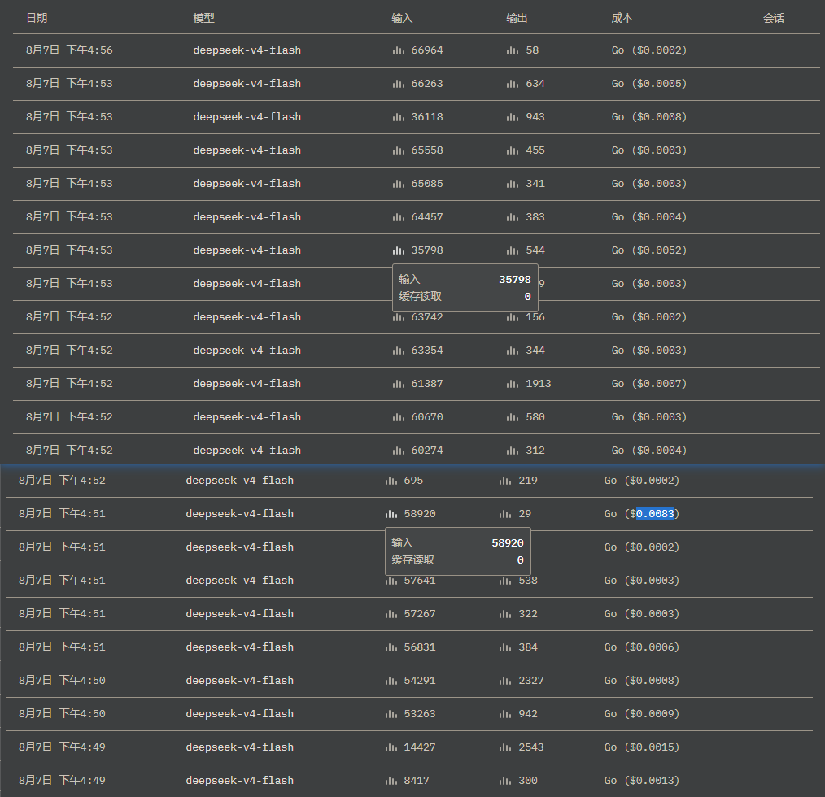
Task: Click input value 56831
Action: 420,647
